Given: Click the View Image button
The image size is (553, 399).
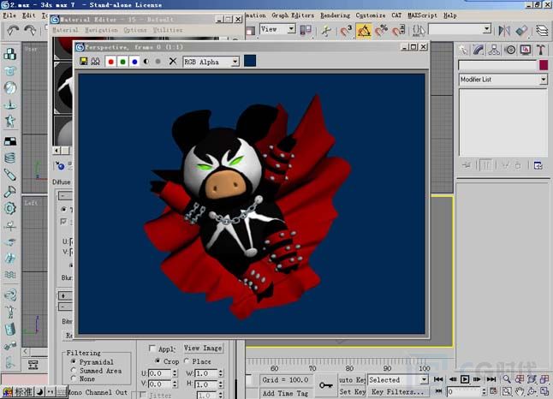Looking at the screenshot, I should click(203, 348).
